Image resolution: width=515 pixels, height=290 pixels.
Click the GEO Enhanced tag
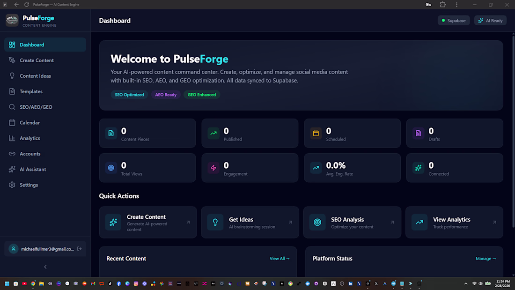202,95
